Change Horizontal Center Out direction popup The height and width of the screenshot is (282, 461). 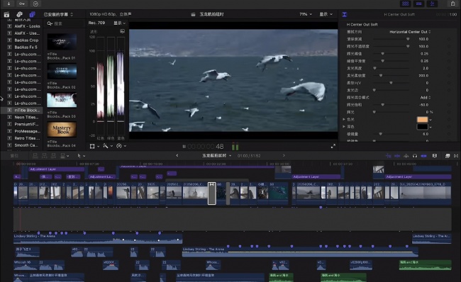click(410, 32)
